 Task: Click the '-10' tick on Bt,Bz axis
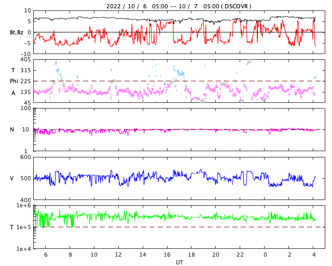pyautogui.click(x=25, y=54)
